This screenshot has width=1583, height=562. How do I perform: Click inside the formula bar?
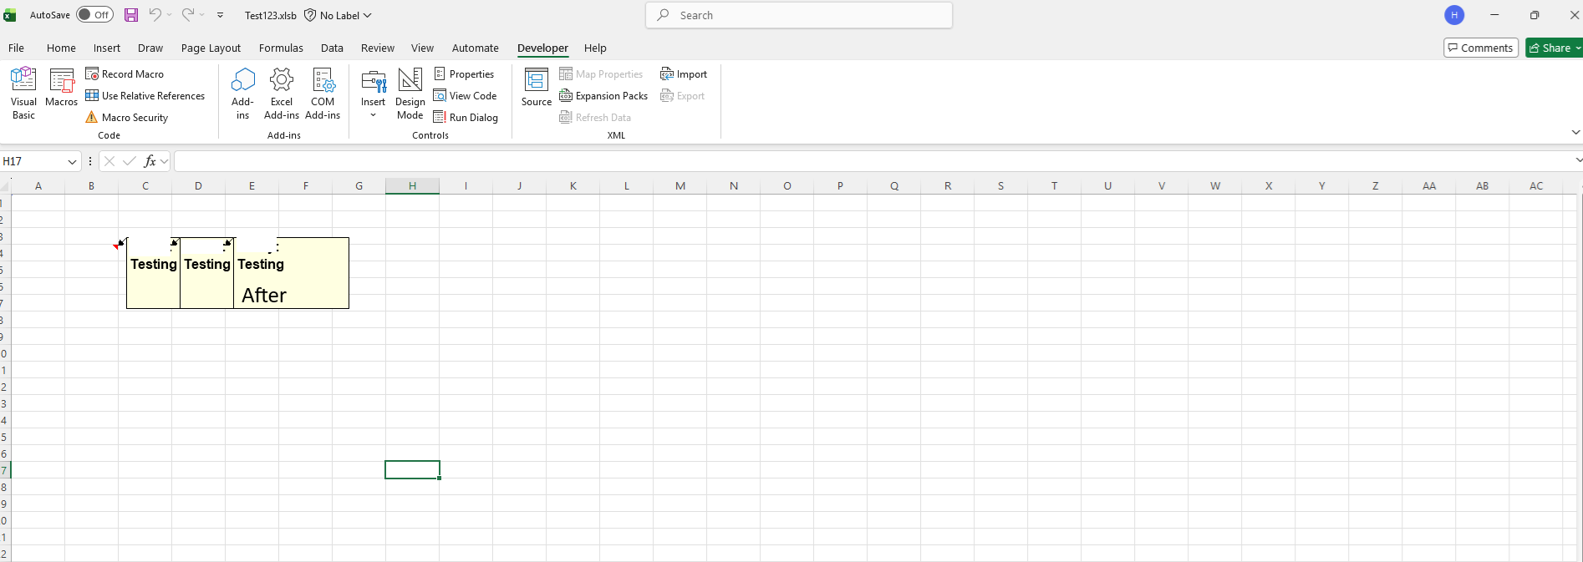point(873,161)
